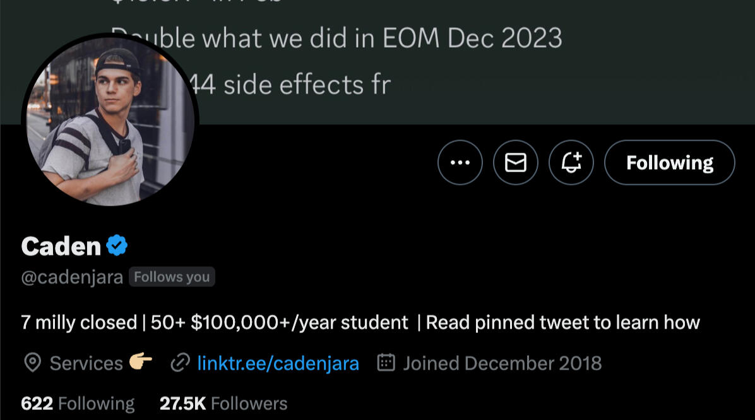Screen dimensions: 755x420
Task: Click the envelope message icon
Action: [515, 163]
